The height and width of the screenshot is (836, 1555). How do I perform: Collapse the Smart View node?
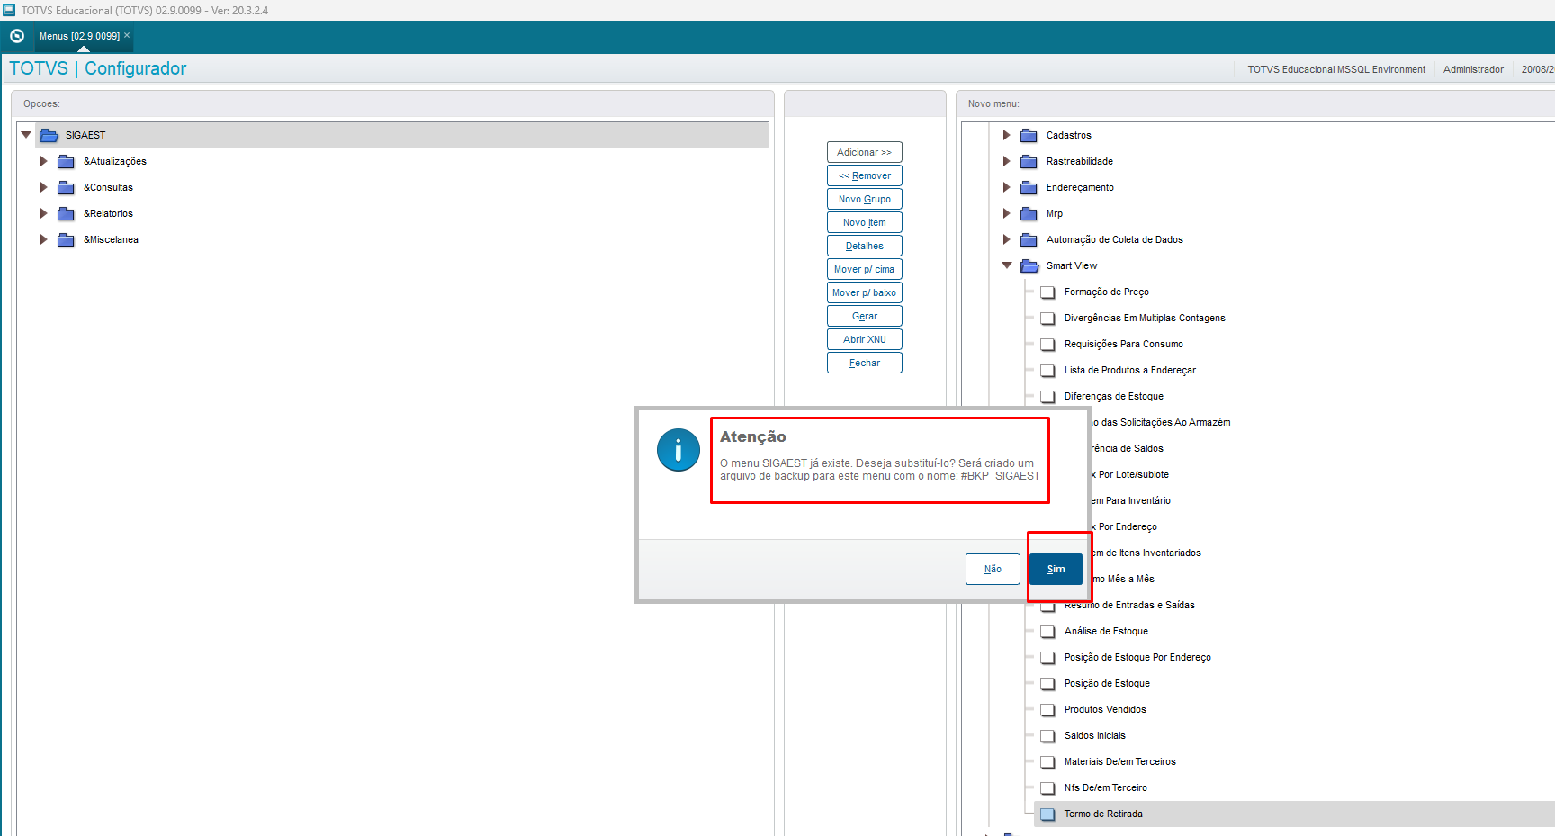1007,265
